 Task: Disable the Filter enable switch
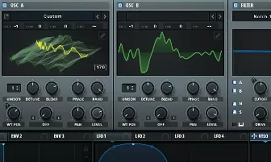(235, 5)
